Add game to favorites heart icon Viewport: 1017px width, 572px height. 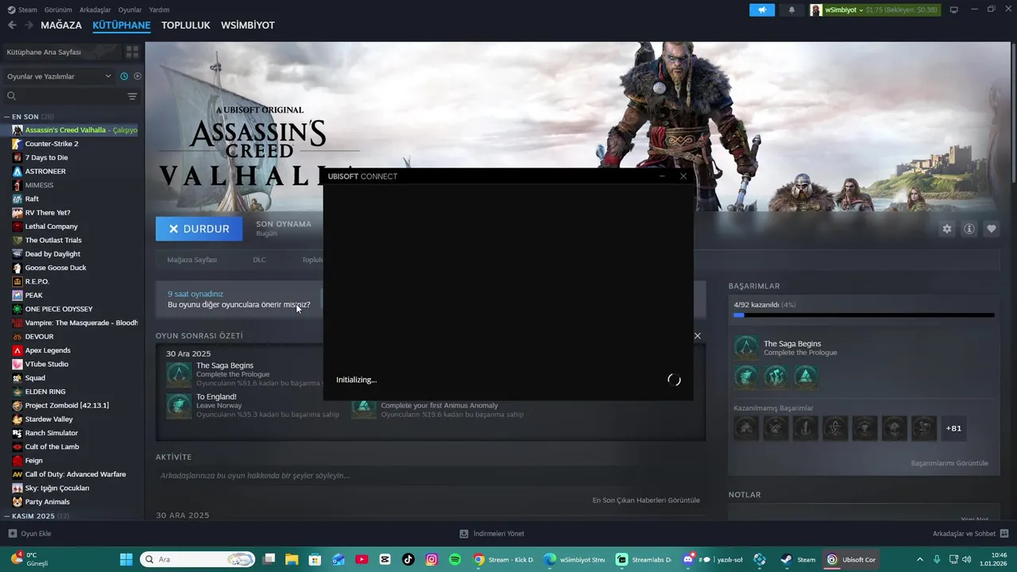(992, 229)
